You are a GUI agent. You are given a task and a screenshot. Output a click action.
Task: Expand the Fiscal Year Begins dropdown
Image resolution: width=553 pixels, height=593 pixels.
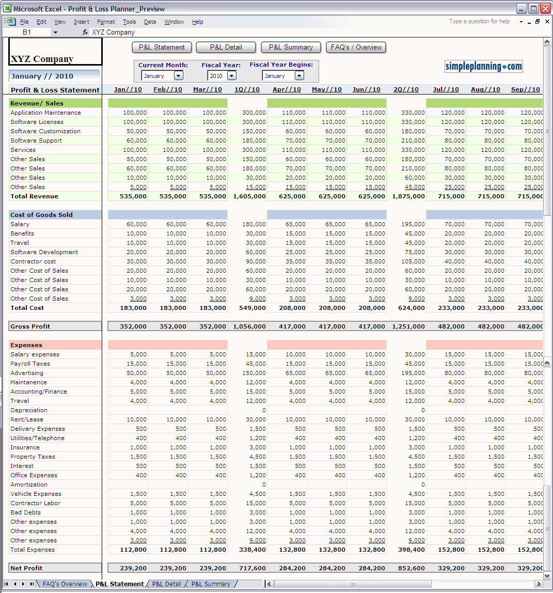(x=299, y=75)
